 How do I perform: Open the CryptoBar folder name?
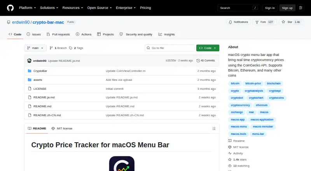pyautogui.click(x=40, y=71)
